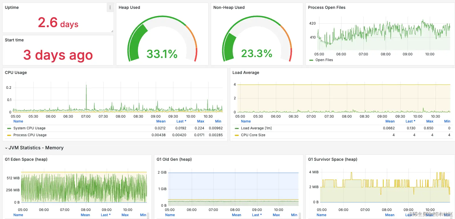Click the G1 Old Gen (heap) title
Image resolution: width=455 pixels, height=219 pixels.
pos(174,159)
